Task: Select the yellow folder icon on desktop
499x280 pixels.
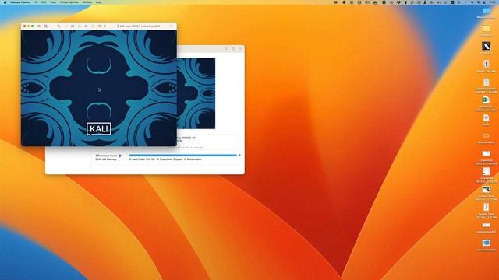Action: pyautogui.click(x=486, y=29)
